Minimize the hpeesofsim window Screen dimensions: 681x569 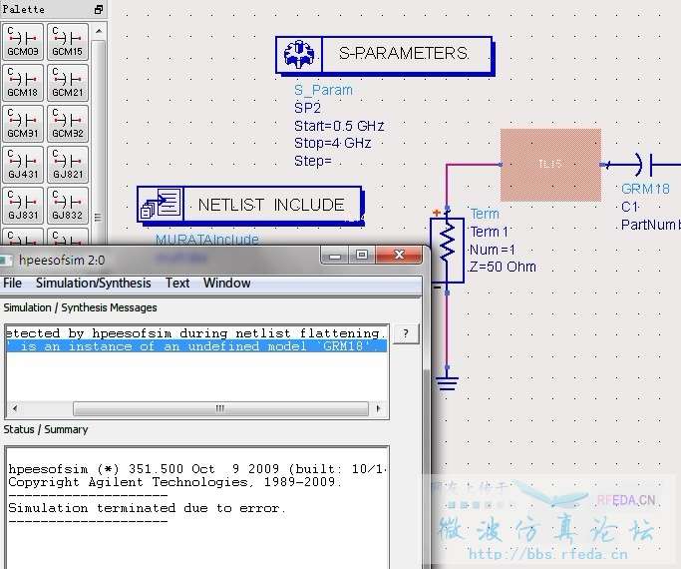click(335, 256)
